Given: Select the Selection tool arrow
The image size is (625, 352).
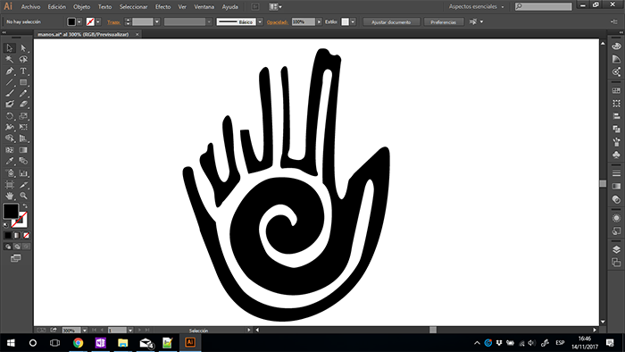Looking at the screenshot, I should [10, 48].
